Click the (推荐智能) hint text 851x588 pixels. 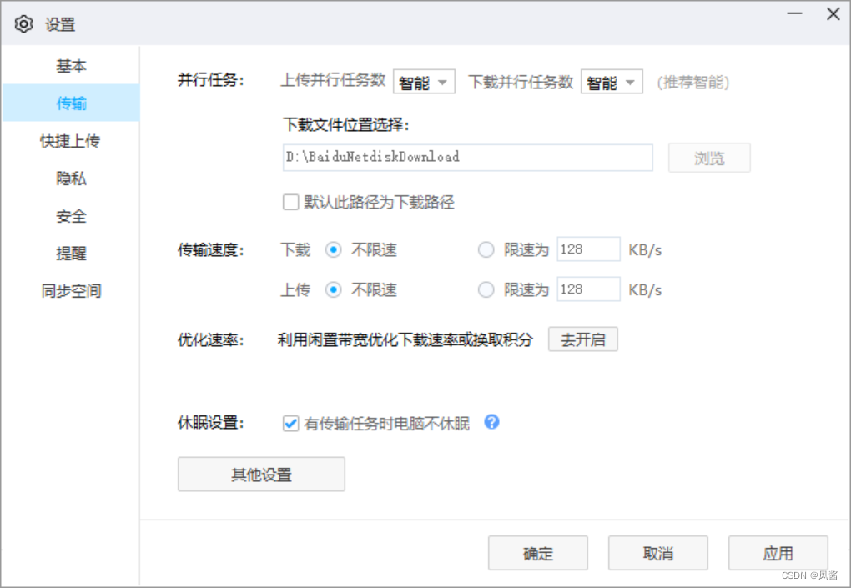pyautogui.click(x=693, y=83)
